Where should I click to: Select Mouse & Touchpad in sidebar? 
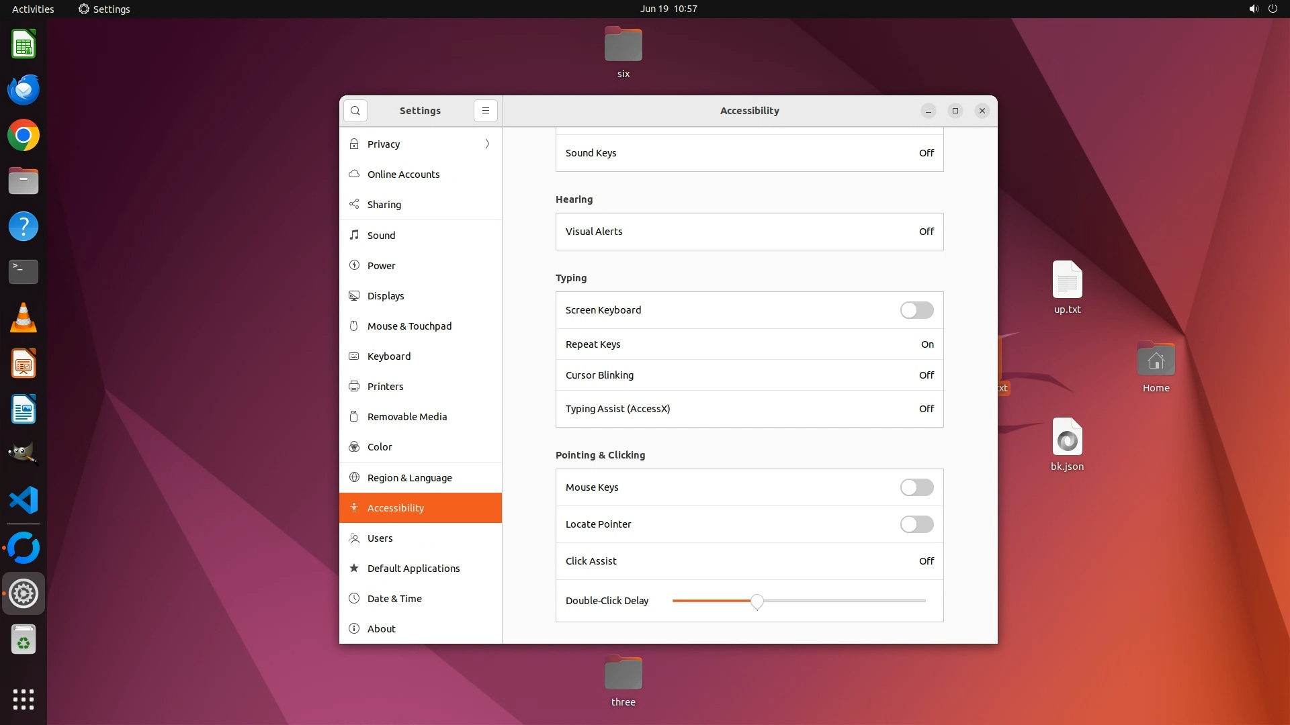pyautogui.click(x=409, y=326)
